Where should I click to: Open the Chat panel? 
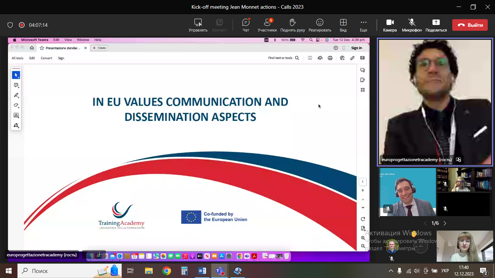click(x=246, y=25)
